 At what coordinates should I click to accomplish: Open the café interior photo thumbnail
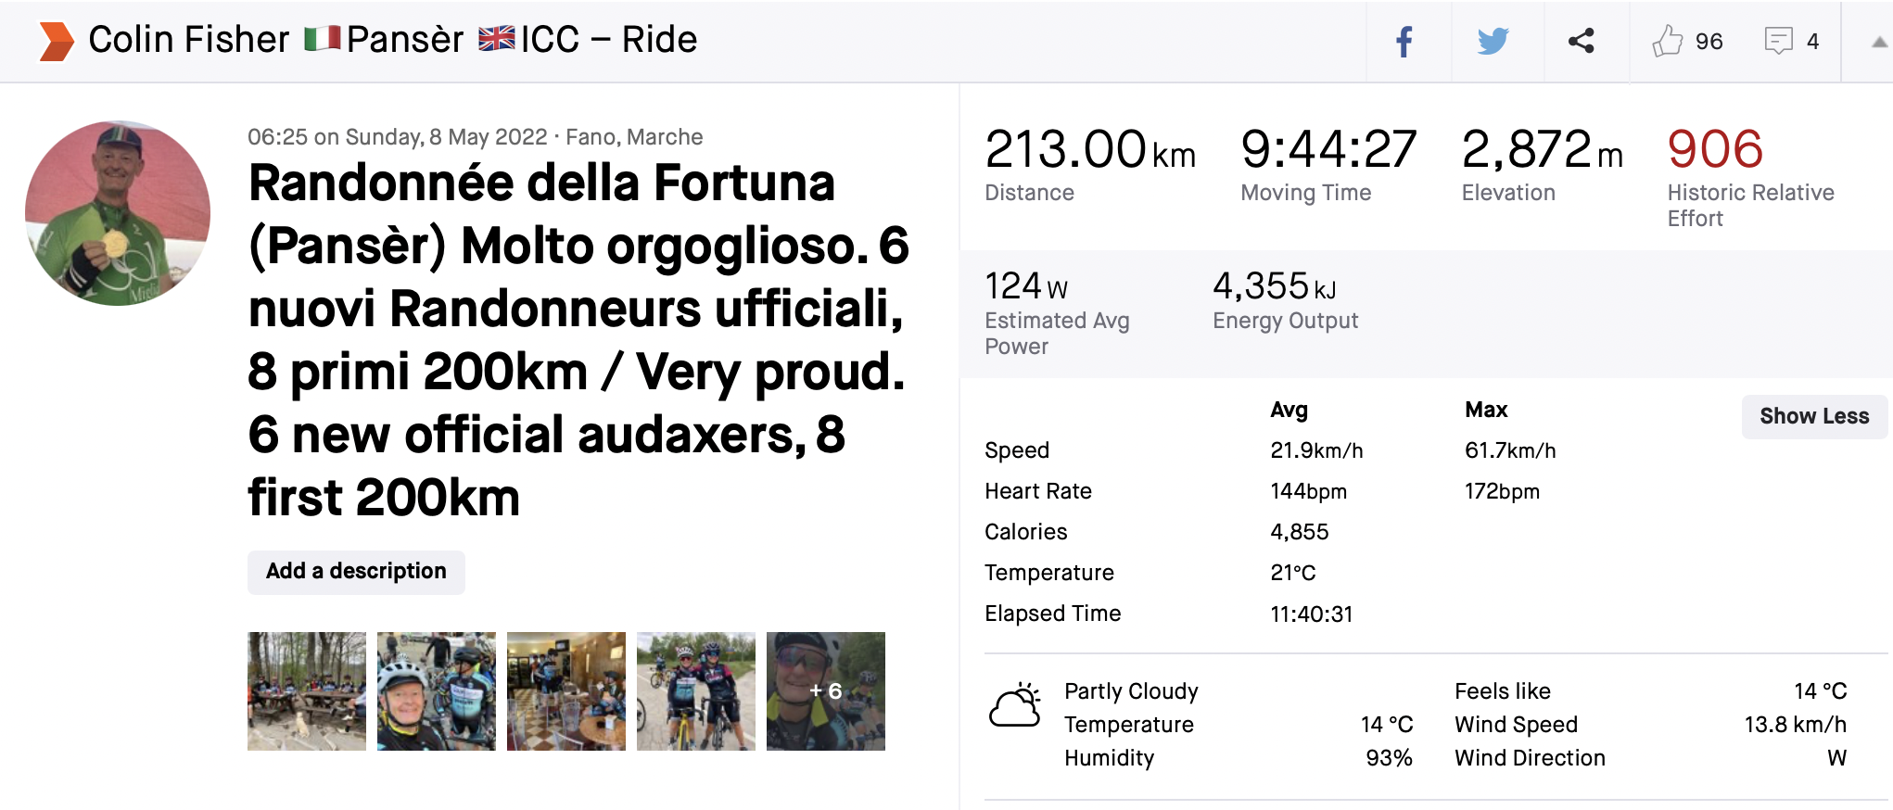click(566, 691)
